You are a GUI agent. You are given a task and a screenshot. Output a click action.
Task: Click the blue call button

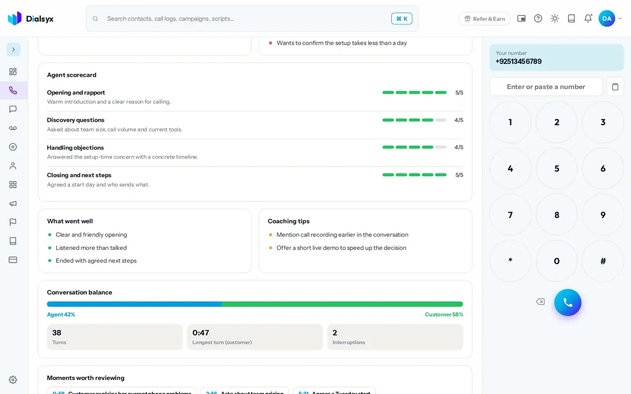click(568, 303)
